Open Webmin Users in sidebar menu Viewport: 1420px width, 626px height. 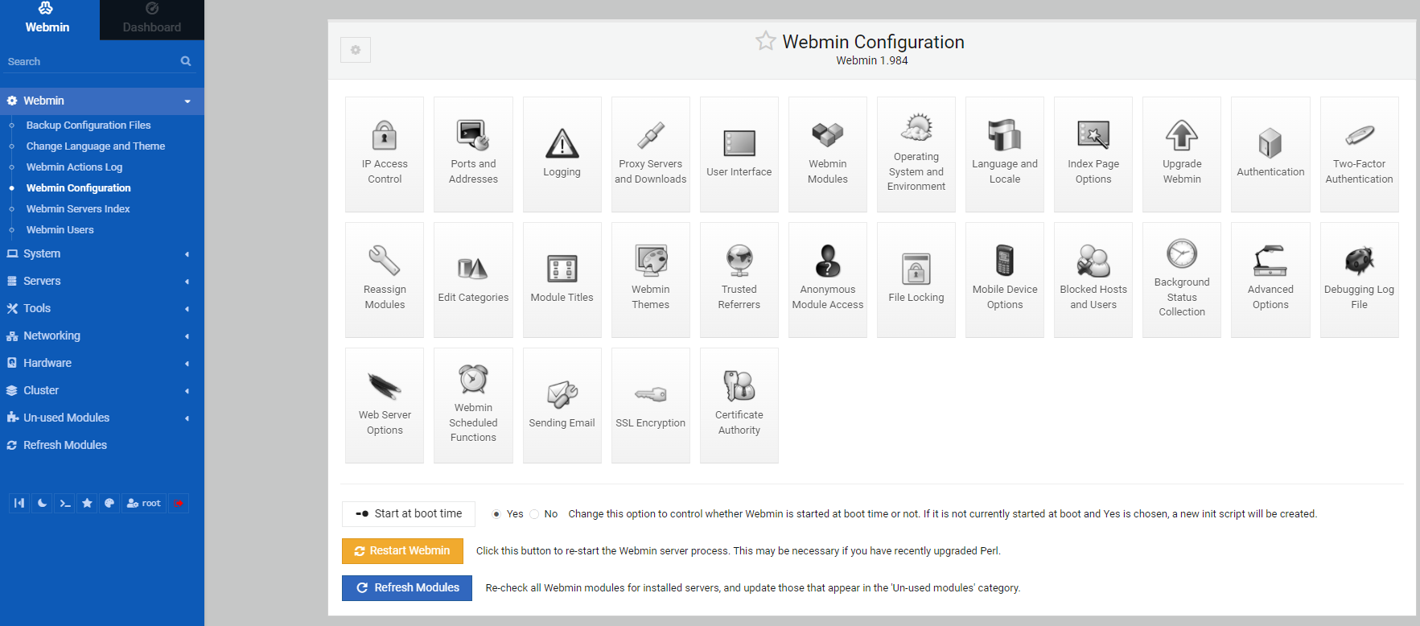click(x=60, y=230)
